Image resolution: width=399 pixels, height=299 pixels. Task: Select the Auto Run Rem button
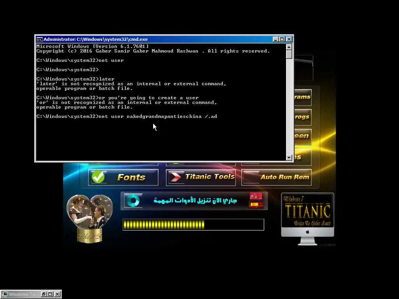click(x=276, y=177)
